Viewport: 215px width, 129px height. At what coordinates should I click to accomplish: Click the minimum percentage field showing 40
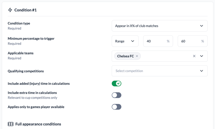pos(154,41)
